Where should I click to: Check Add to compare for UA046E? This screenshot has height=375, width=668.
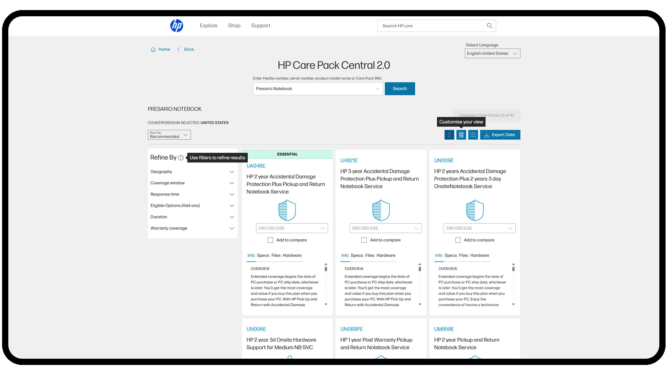[x=270, y=240]
